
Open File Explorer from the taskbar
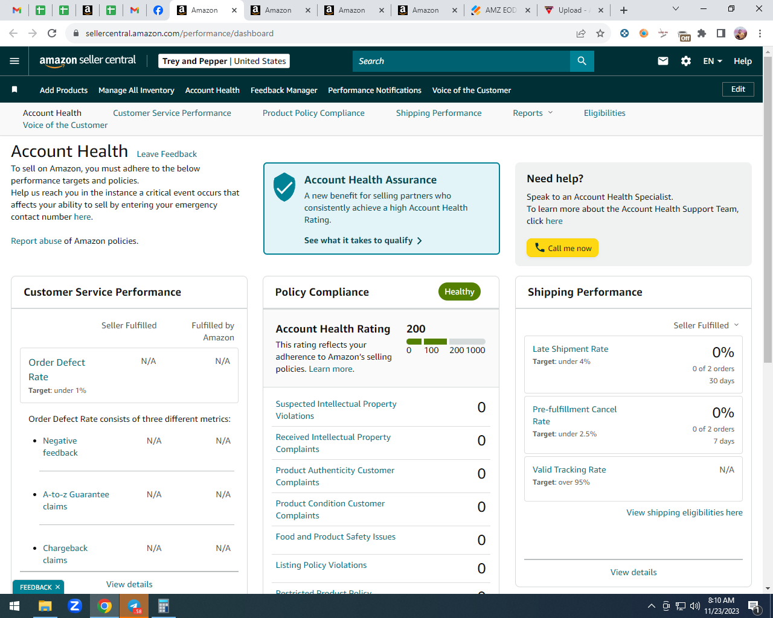click(45, 606)
